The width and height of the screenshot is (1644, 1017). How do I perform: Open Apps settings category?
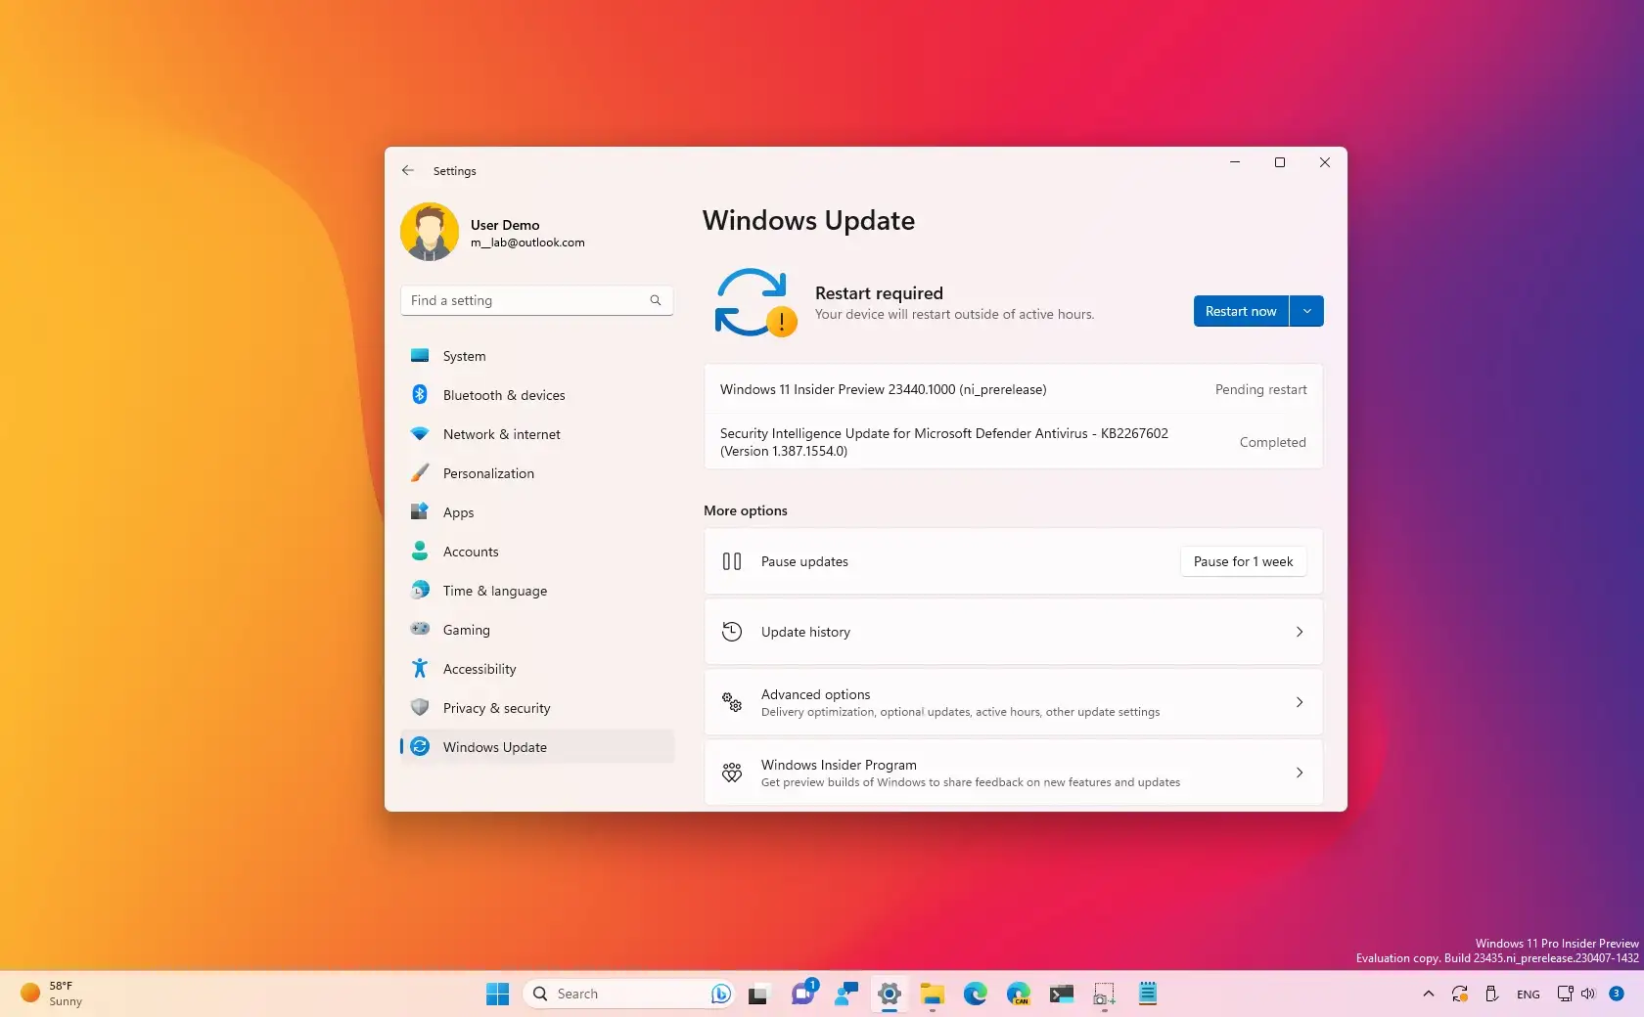click(537, 512)
